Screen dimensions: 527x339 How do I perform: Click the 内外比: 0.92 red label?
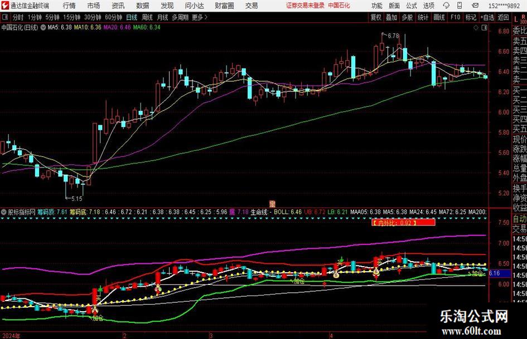[x=403, y=222]
